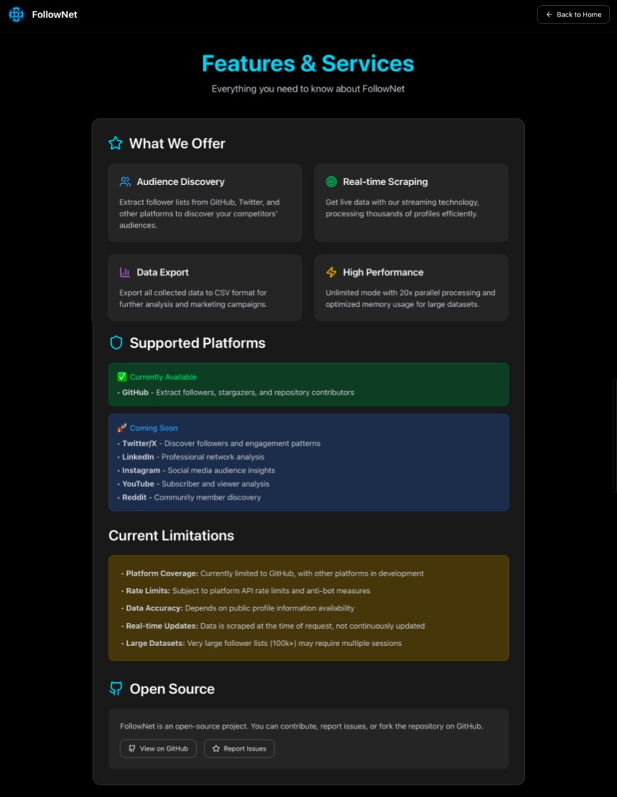Open the View on GitHub button
The width and height of the screenshot is (617, 797).
pyautogui.click(x=158, y=748)
